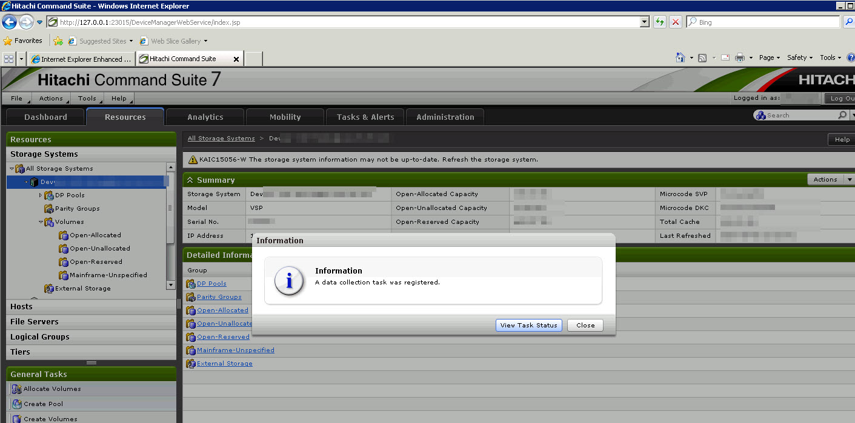
Task: Click the IE Quick Tabs icon
Action: pyautogui.click(x=9, y=59)
